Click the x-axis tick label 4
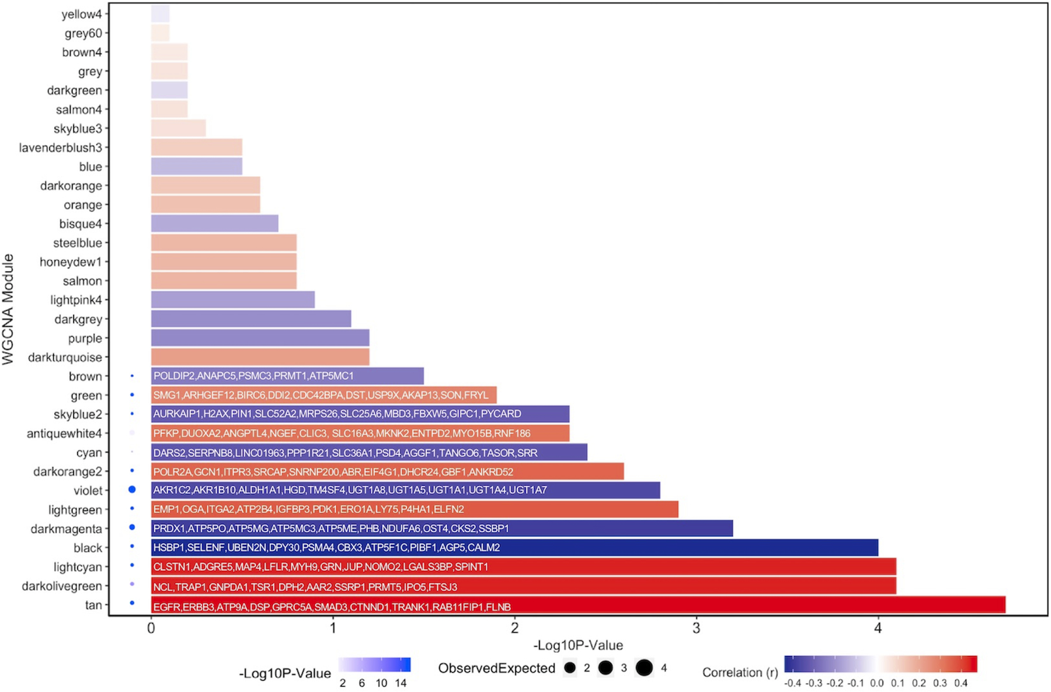The image size is (1051, 692). click(x=878, y=628)
